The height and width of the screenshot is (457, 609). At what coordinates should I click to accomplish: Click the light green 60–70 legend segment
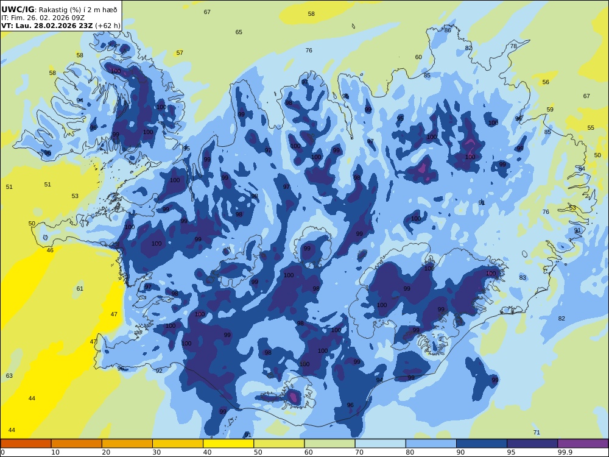[x=329, y=444]
